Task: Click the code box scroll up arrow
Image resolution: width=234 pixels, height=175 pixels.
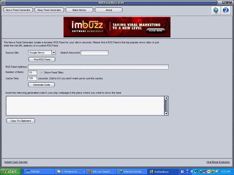Action: (166, 98)
